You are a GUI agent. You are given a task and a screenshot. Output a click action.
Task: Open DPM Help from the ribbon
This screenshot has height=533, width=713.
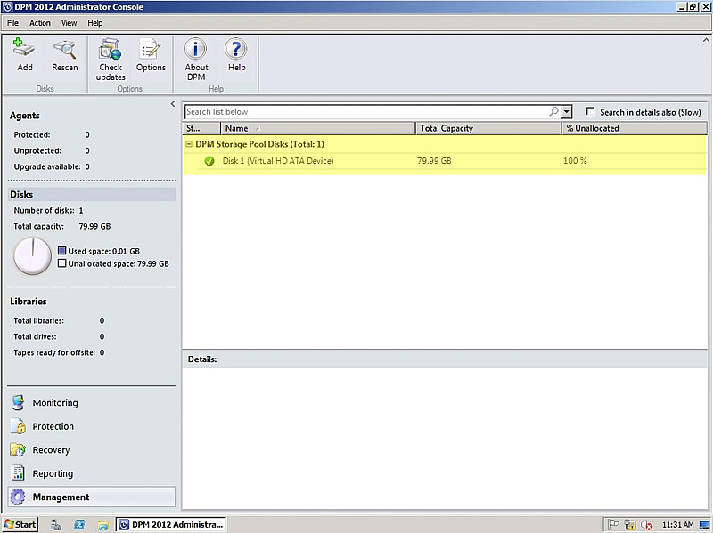236,53
